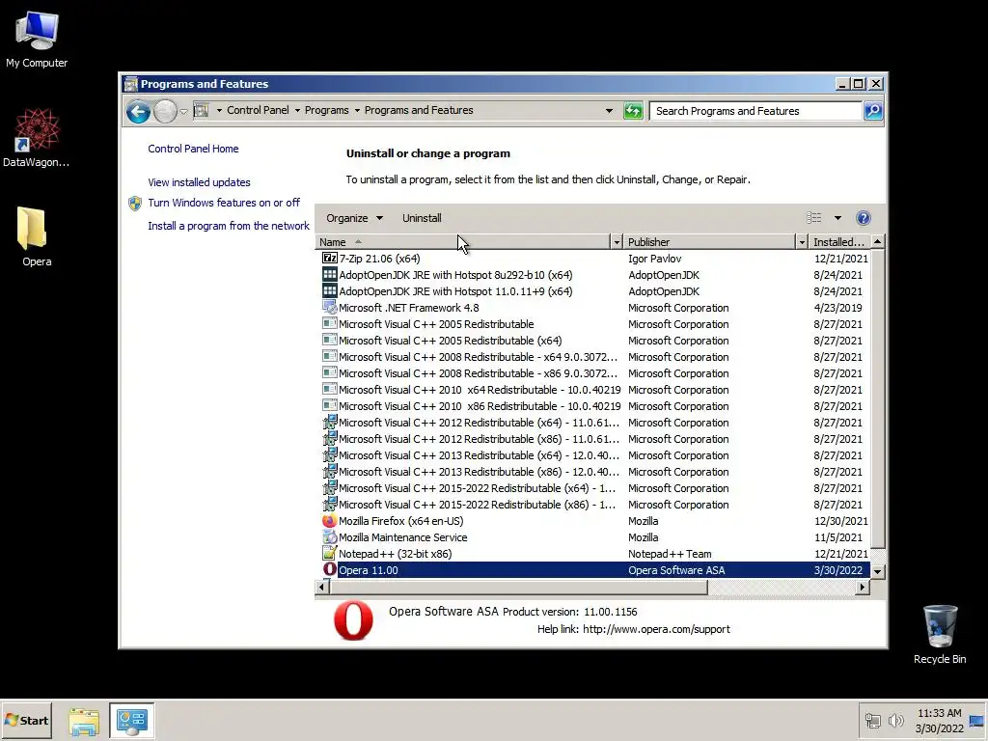
Task: Select Microsoft Visual C++ 2005 Redistributable (x64)
Action: click(592, 341)
